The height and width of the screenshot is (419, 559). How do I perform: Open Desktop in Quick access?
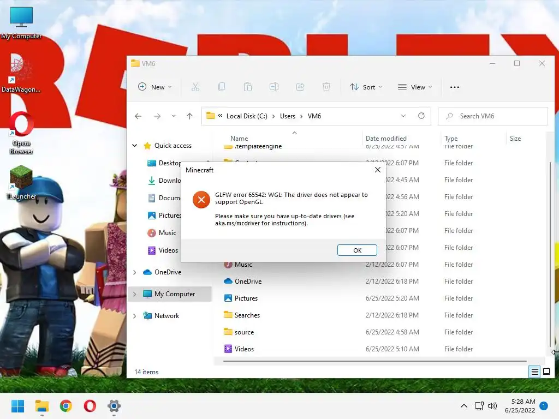(x=165, y=163)
